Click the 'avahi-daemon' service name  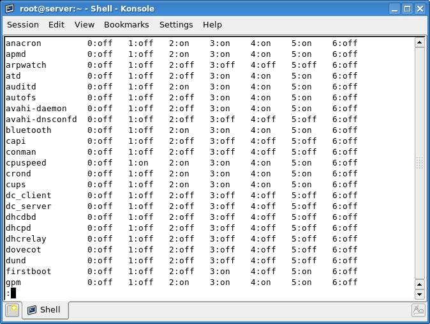[x=36, y=109]
